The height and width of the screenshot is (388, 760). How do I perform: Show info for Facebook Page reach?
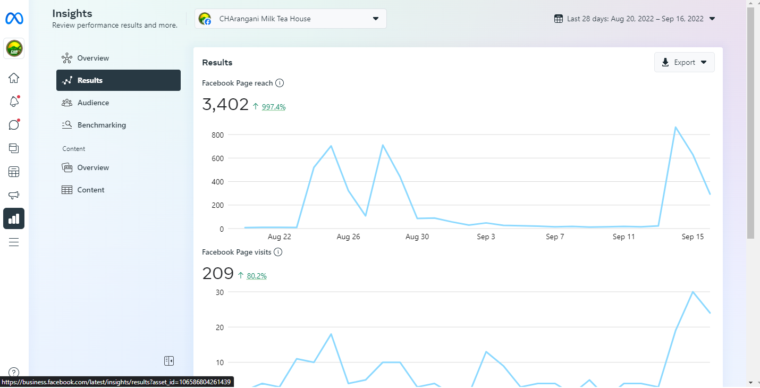(x=280, y=83)
